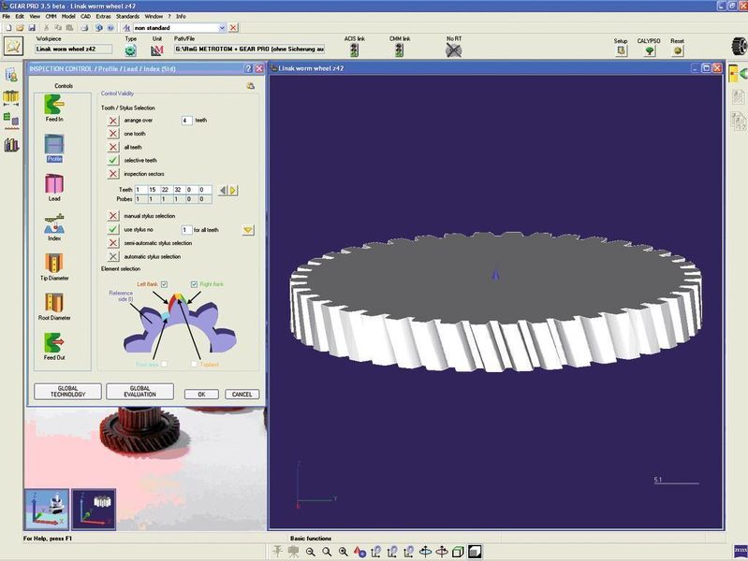Open the Edit menu
This screenshot has width=748, height=561.
(x=20, y=16)
